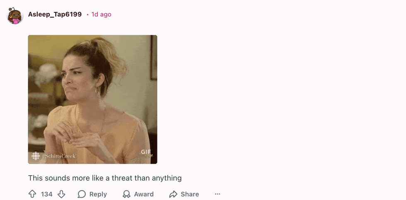The width and height of the screenshot is (406, 200).
Task: Click the framed picture in GIF background
Action: click(154, 57)
